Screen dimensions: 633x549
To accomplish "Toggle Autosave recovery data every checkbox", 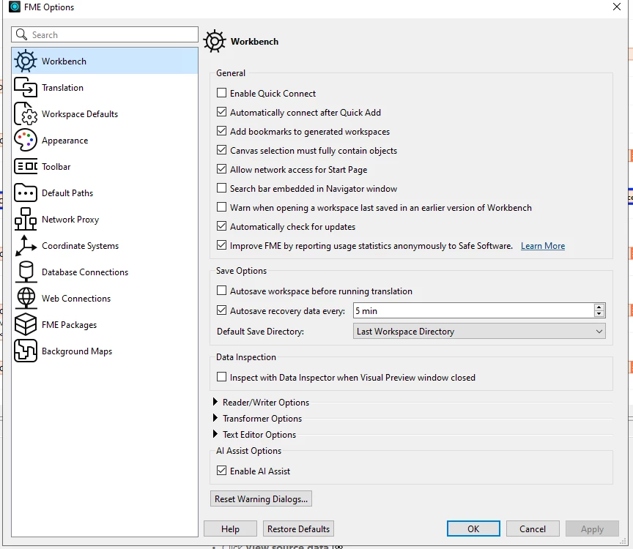I will pos(222,310).
